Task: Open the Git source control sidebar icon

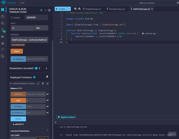Action: coord(3,49)
